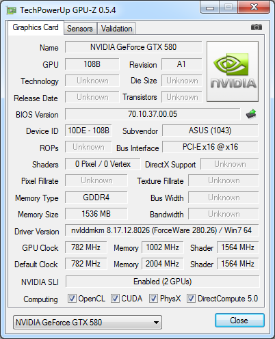The image size is (275, 339).
Task: Close the window with the red X
Action: click(x=254, y=8)
